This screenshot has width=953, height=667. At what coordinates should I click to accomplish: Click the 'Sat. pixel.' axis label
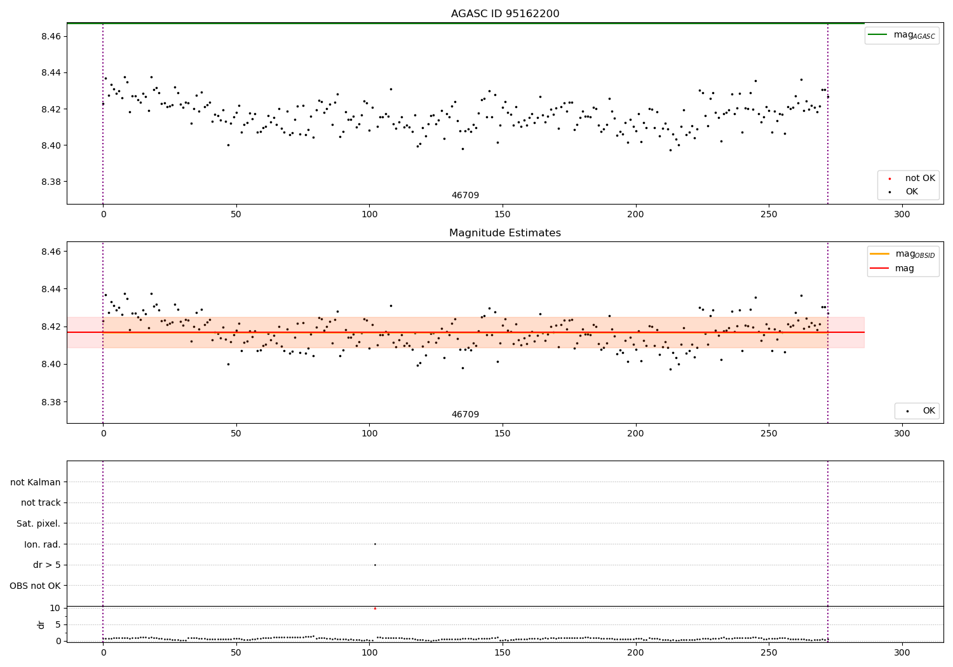click(x=39, y=524)
